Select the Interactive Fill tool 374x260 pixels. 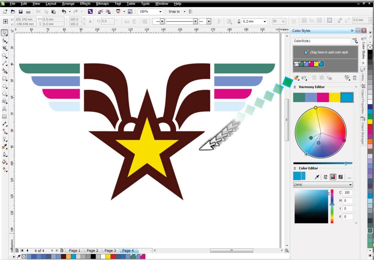click(x=5, y=162)
